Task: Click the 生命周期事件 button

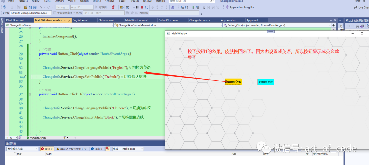Action: pos(63,13)
